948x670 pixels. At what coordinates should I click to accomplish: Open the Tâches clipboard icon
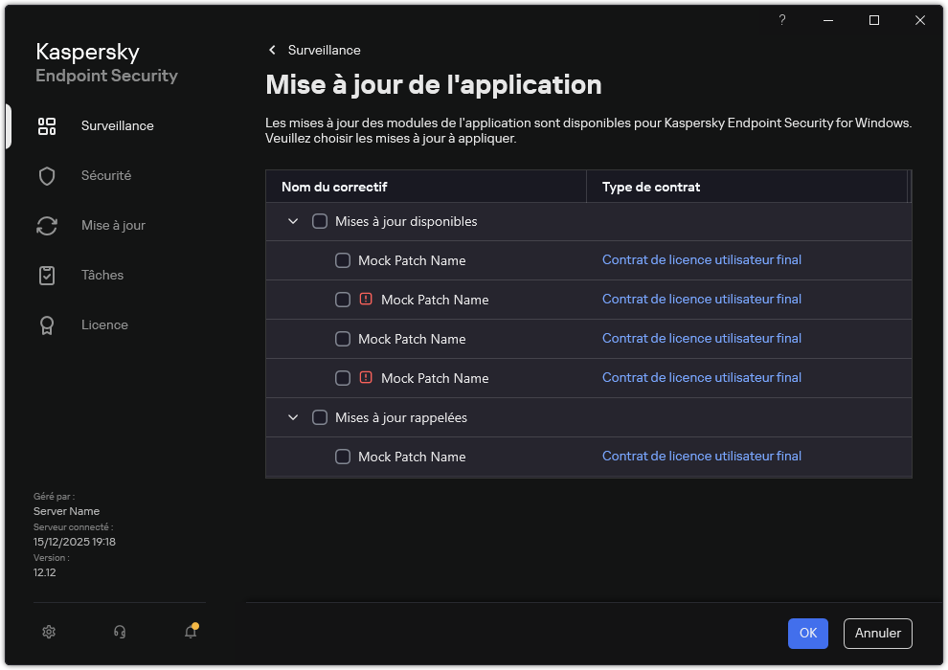[47, 275]
